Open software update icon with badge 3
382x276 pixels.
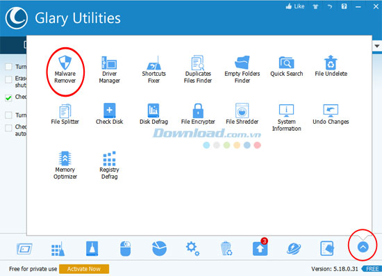pos(260,247)
